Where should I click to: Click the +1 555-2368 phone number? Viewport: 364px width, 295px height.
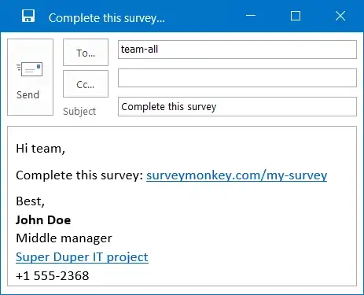(53, 276)
